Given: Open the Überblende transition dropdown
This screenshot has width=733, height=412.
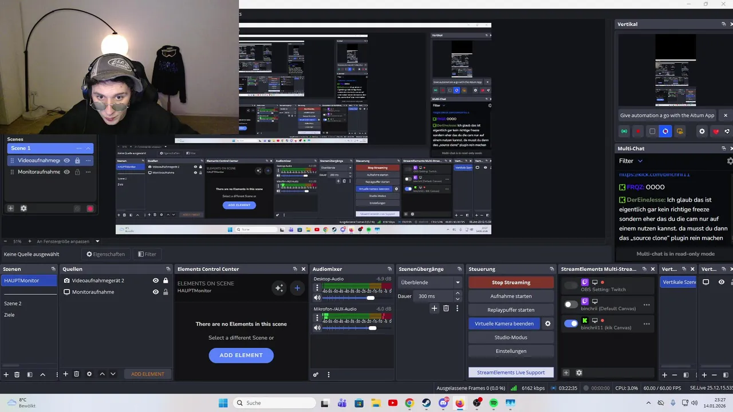Looking at the screenshot, I should 430,282.
